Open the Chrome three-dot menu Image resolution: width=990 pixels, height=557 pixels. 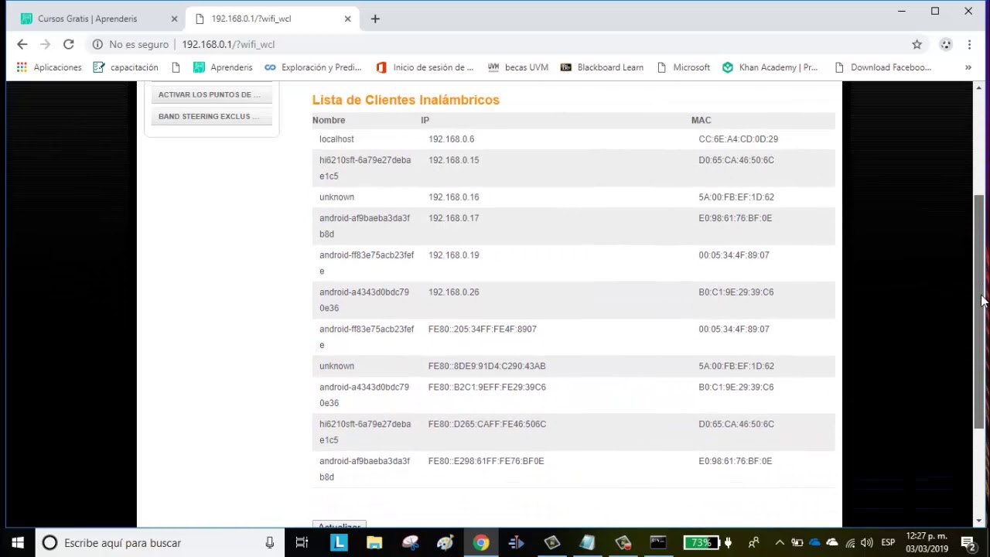click(x=969, y=44)
